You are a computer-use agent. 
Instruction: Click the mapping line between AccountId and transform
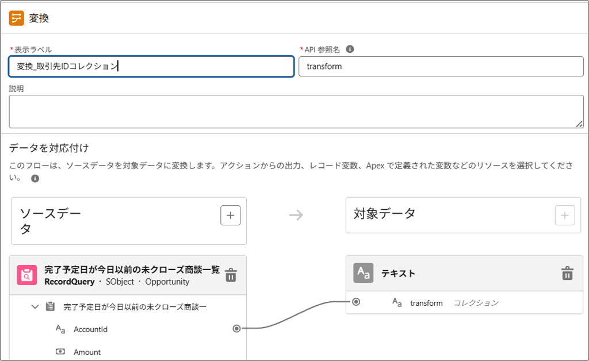(297, 316)
